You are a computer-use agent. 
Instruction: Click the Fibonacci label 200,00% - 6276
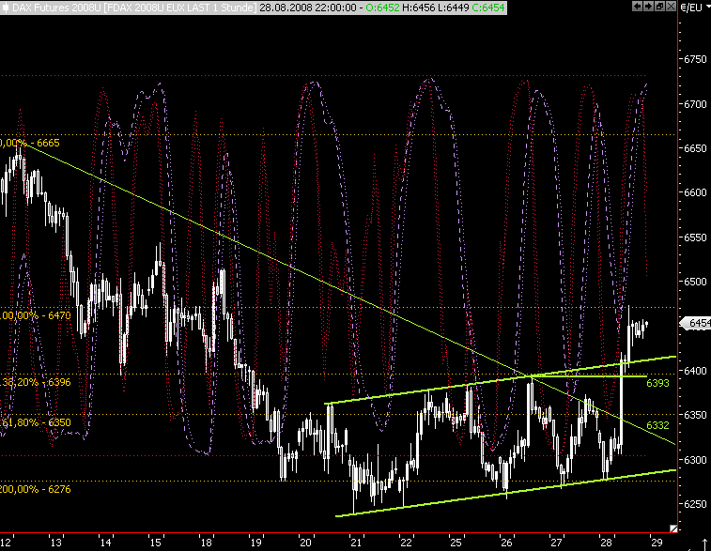[x=36, y=489]
